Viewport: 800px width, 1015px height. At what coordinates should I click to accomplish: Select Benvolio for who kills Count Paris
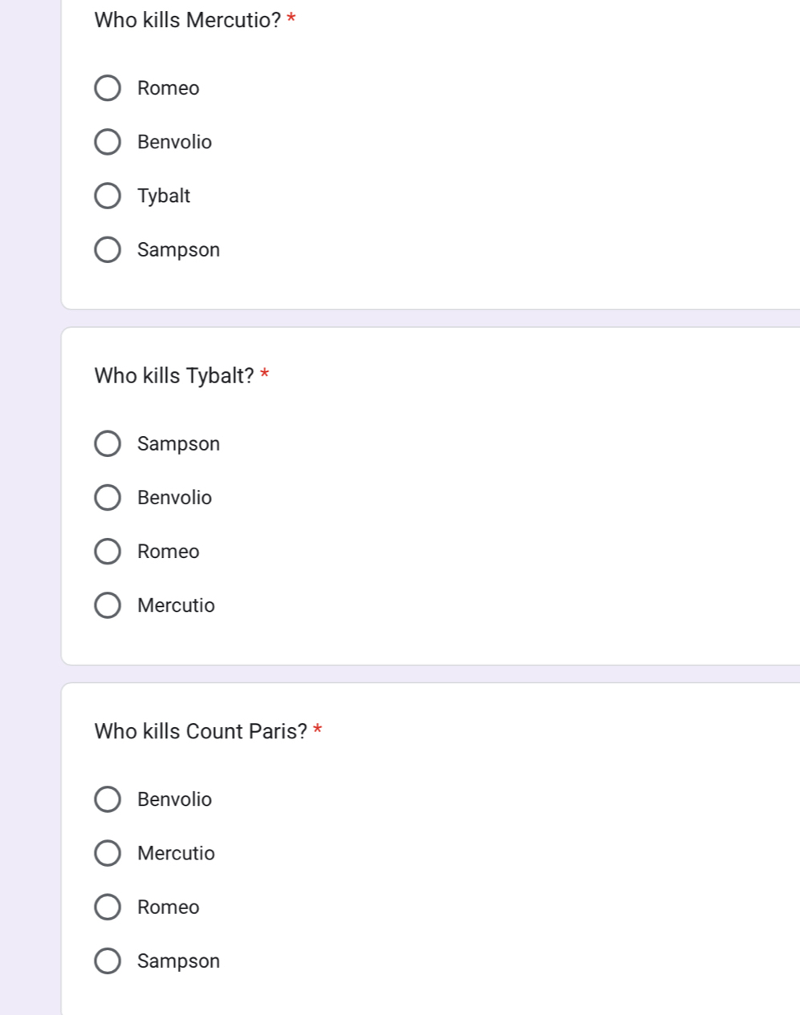pos(108,799)
